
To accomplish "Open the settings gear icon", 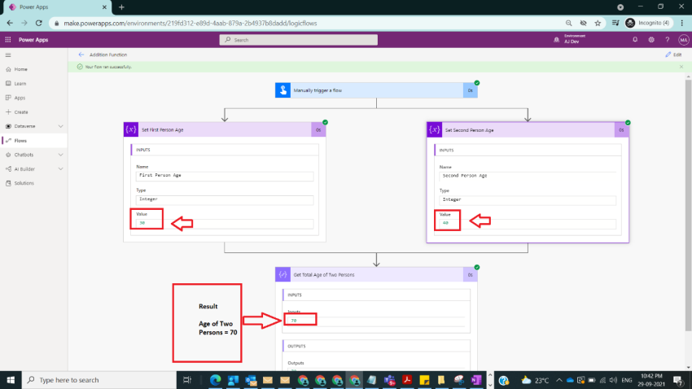I will pos(651,40).
